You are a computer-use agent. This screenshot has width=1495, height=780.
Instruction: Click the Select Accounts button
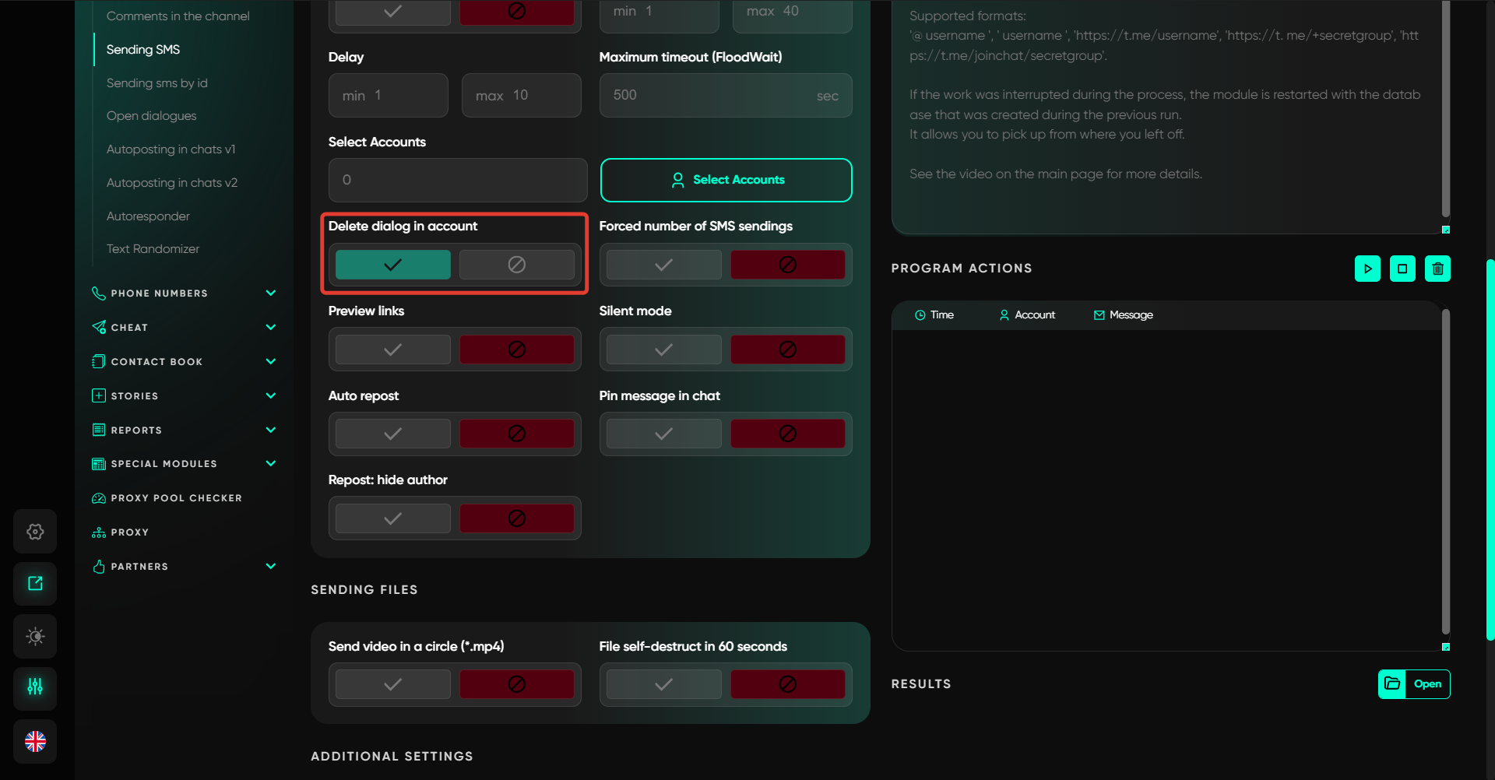726,180
